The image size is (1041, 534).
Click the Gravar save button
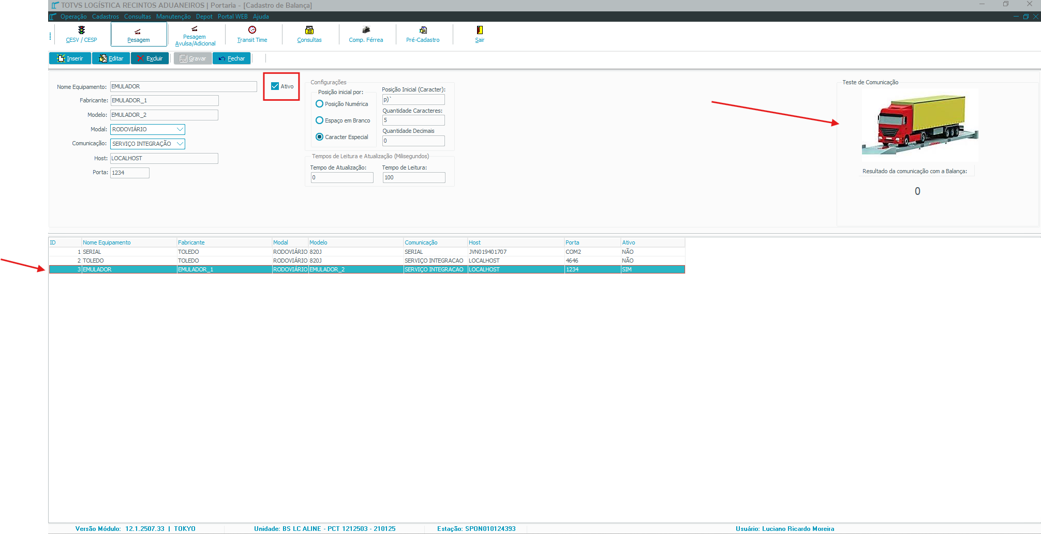pos(192,58)
